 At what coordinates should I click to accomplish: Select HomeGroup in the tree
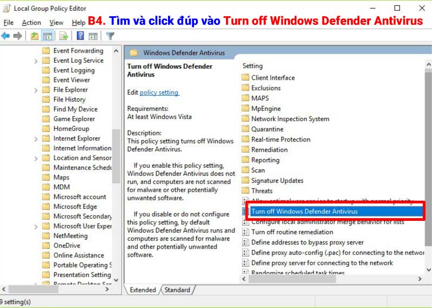click(71, 128)
